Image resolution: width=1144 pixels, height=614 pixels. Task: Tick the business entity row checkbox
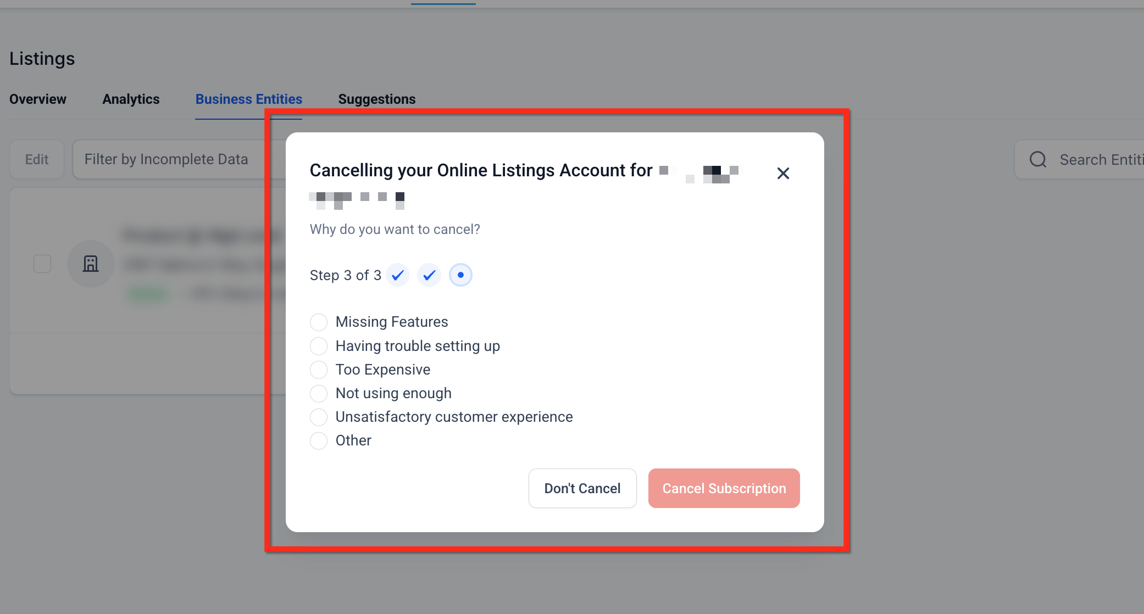[42, 264]
